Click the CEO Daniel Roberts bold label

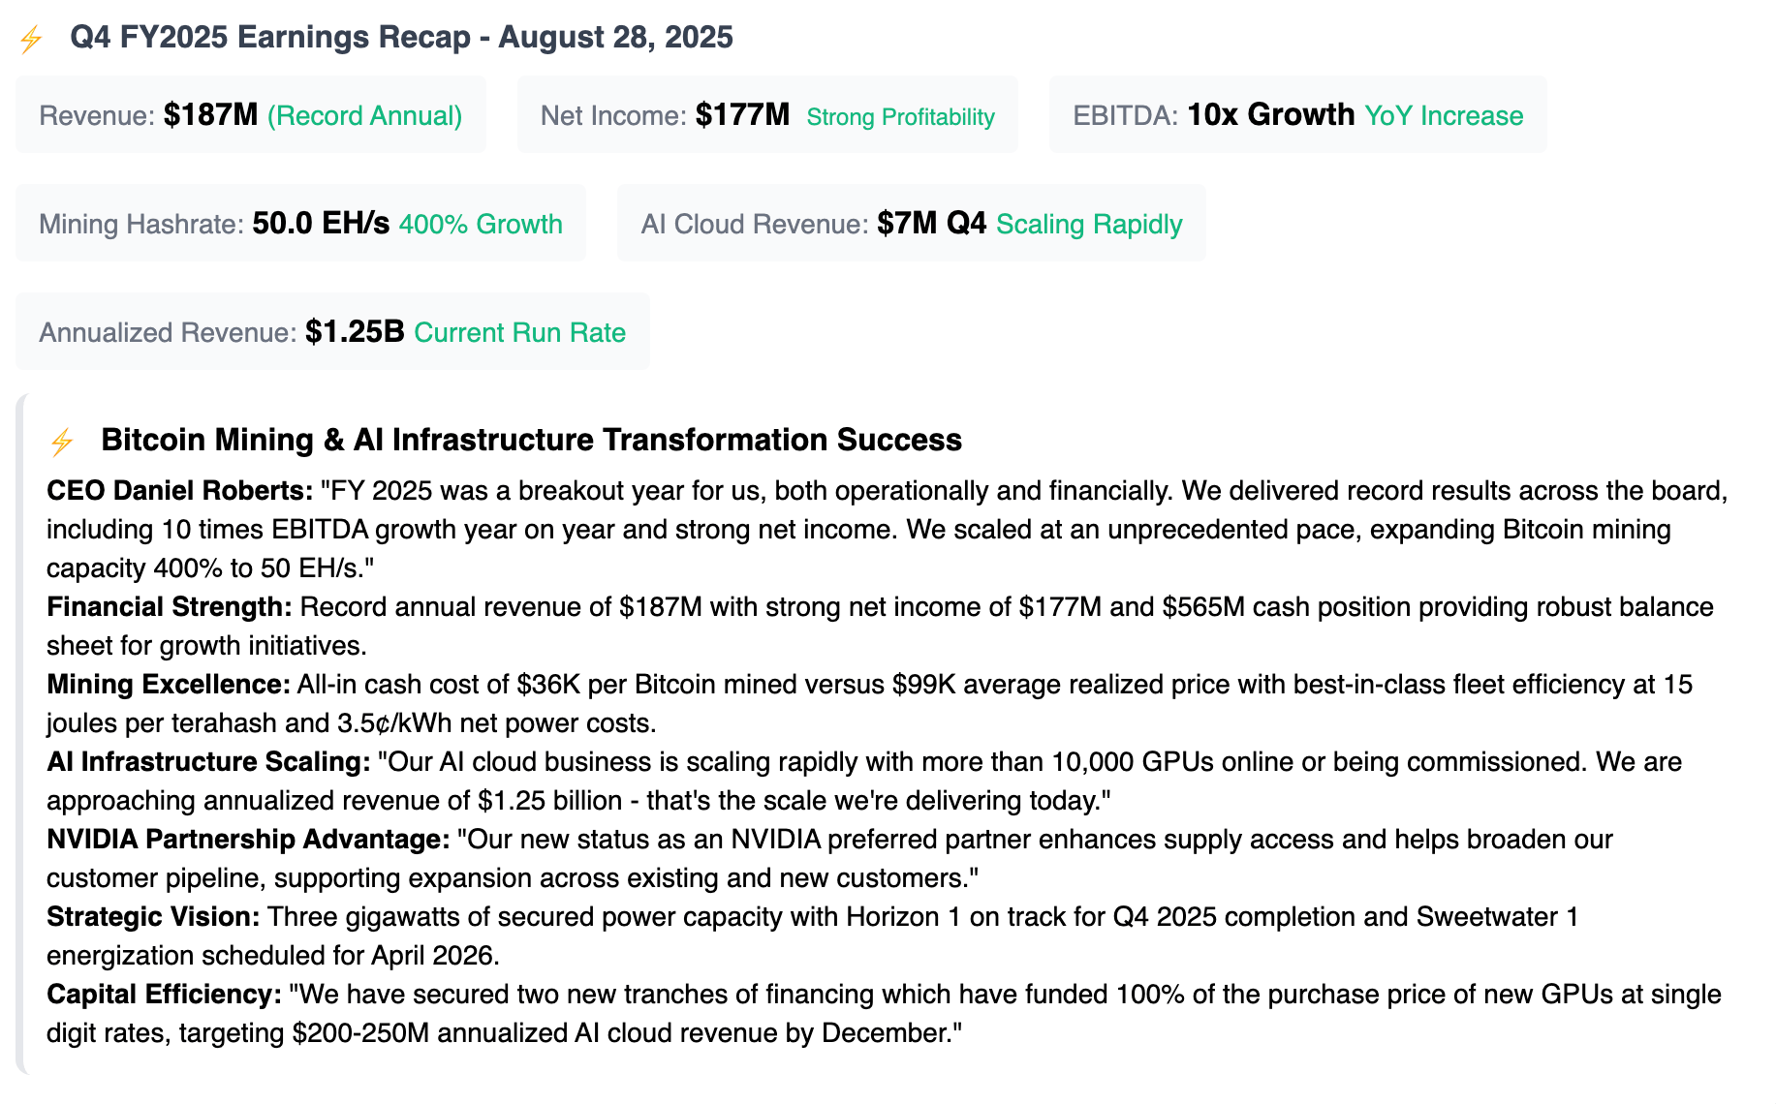pyautogui.click(x=180, y=491)
